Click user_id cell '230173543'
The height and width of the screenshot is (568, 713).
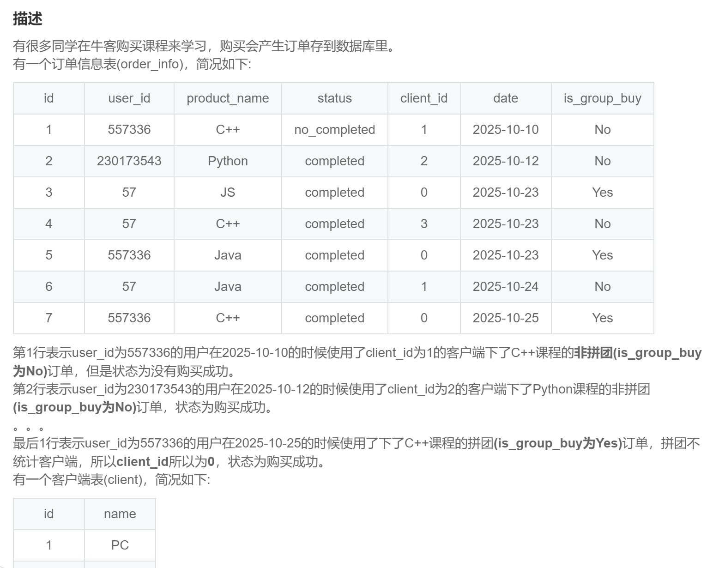tap(129, 161)
